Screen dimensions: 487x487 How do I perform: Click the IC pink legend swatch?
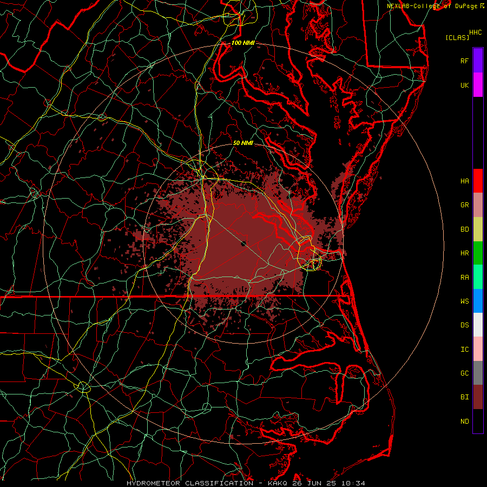478,349
